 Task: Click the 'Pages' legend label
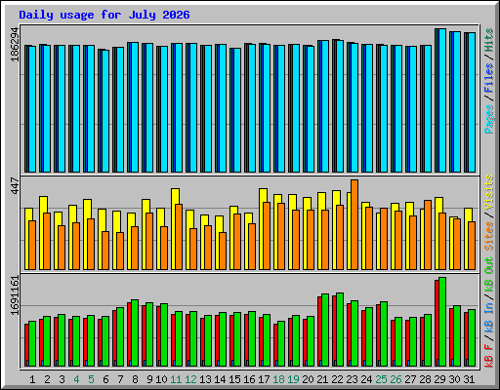click(489, 119)
